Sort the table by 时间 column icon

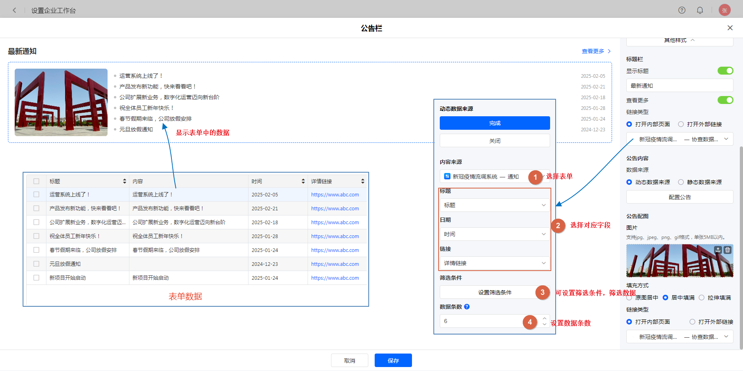303,181
